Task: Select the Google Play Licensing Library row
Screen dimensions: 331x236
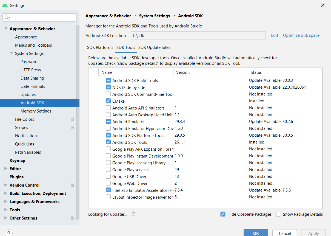Action: click(x=205, y=163)
